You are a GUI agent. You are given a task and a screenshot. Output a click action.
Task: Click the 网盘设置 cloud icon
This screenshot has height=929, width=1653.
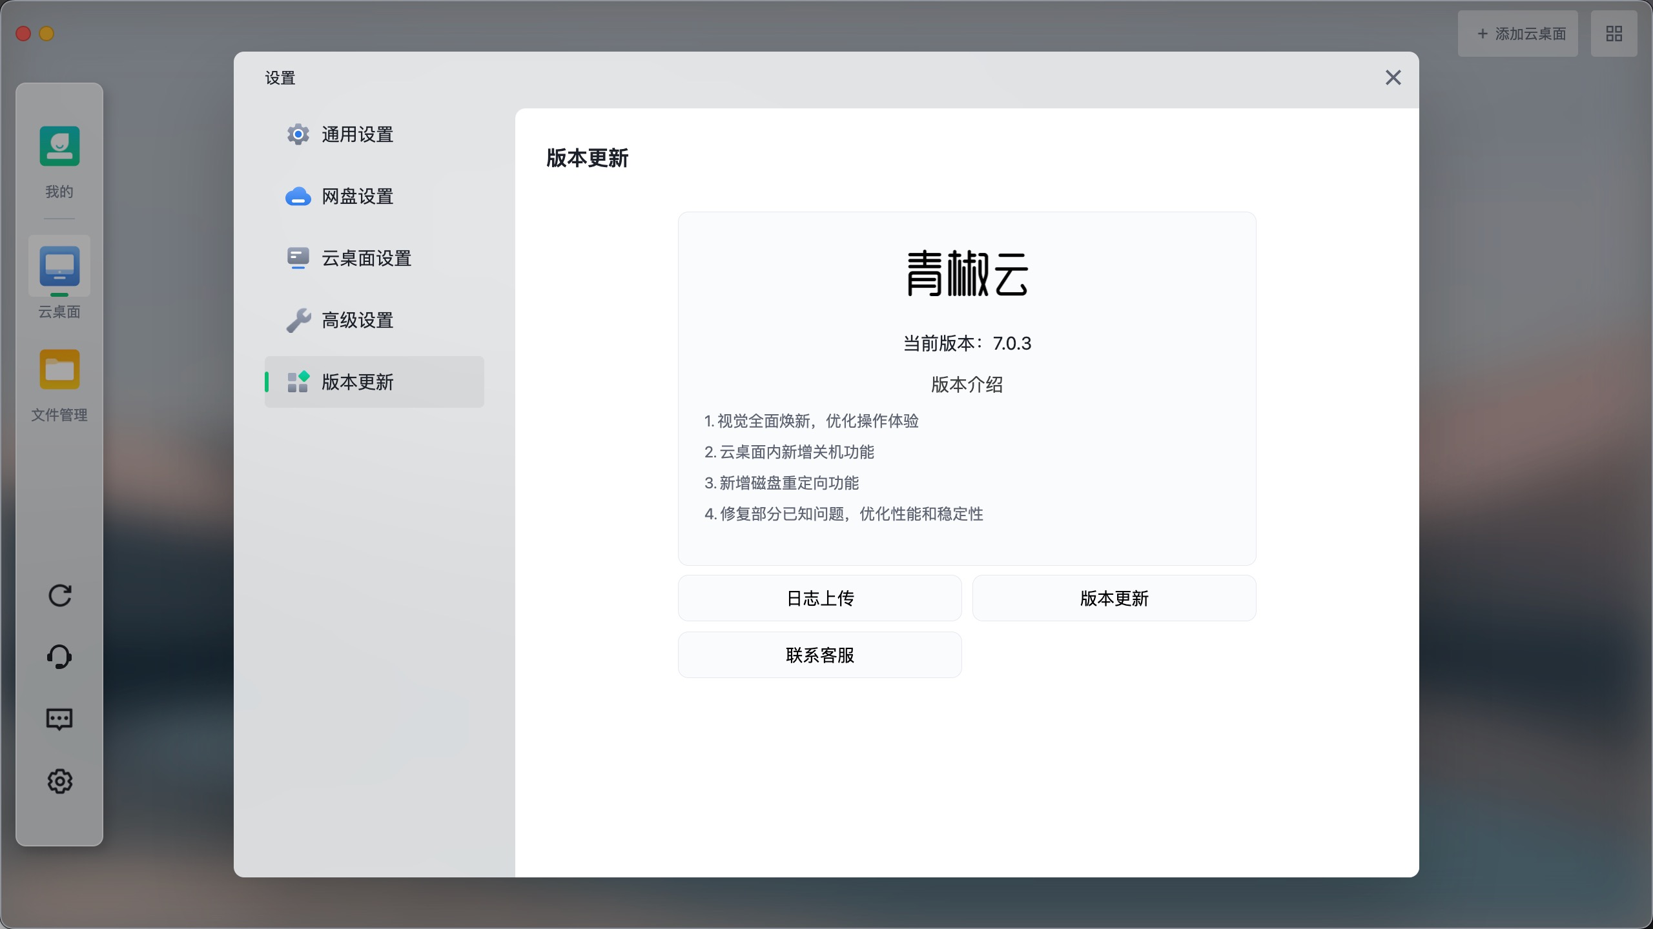298,196
